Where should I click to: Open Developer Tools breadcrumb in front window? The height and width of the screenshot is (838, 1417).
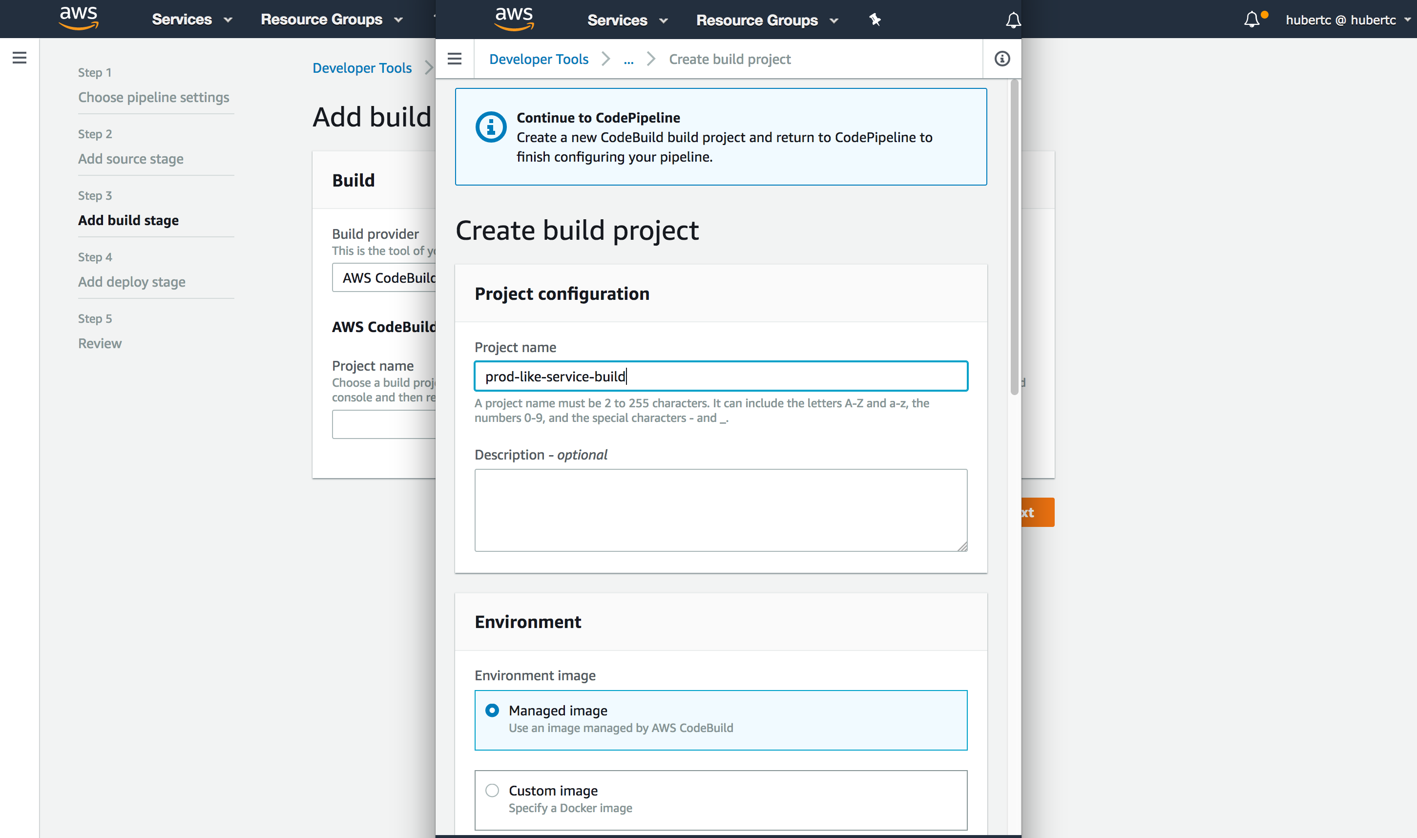(539, 59)
